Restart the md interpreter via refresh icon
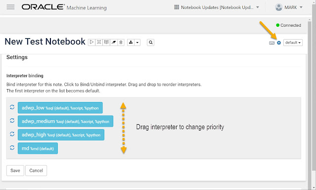316x190 pixels. (x=12, y=147)
